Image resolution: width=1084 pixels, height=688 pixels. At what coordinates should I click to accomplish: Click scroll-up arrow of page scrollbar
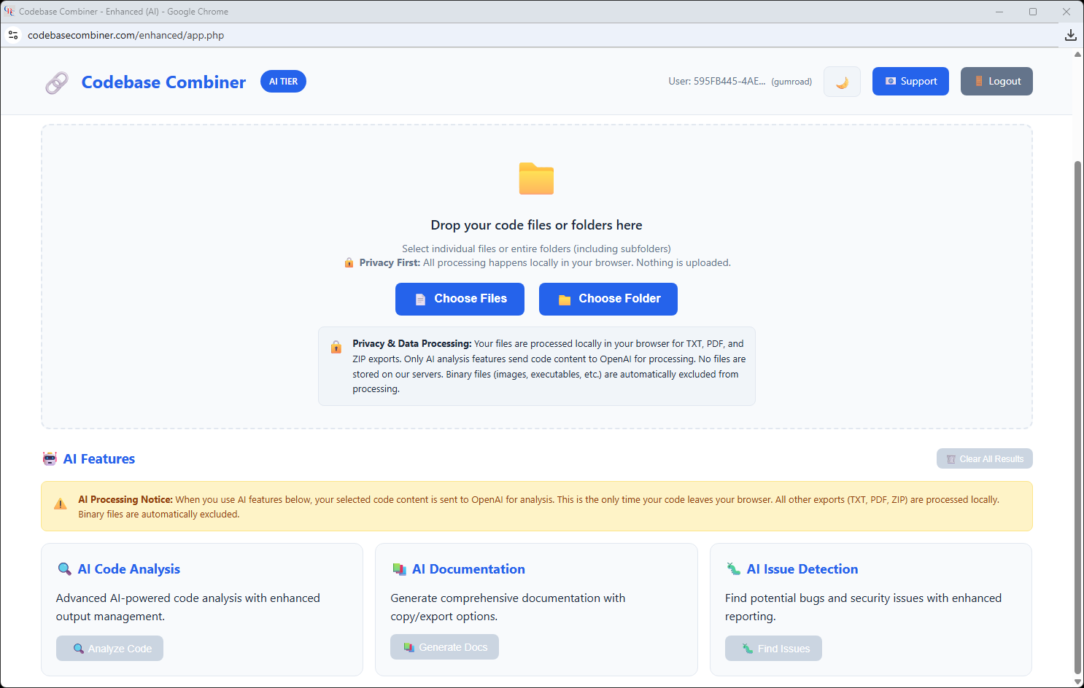tap(1077, 54)
